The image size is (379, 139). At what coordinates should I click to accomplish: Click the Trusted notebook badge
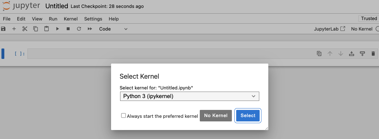[369, 19]
